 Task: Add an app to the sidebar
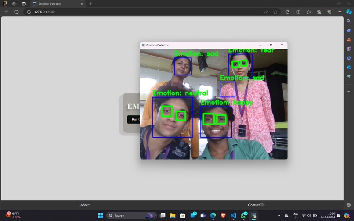[349, 91]
